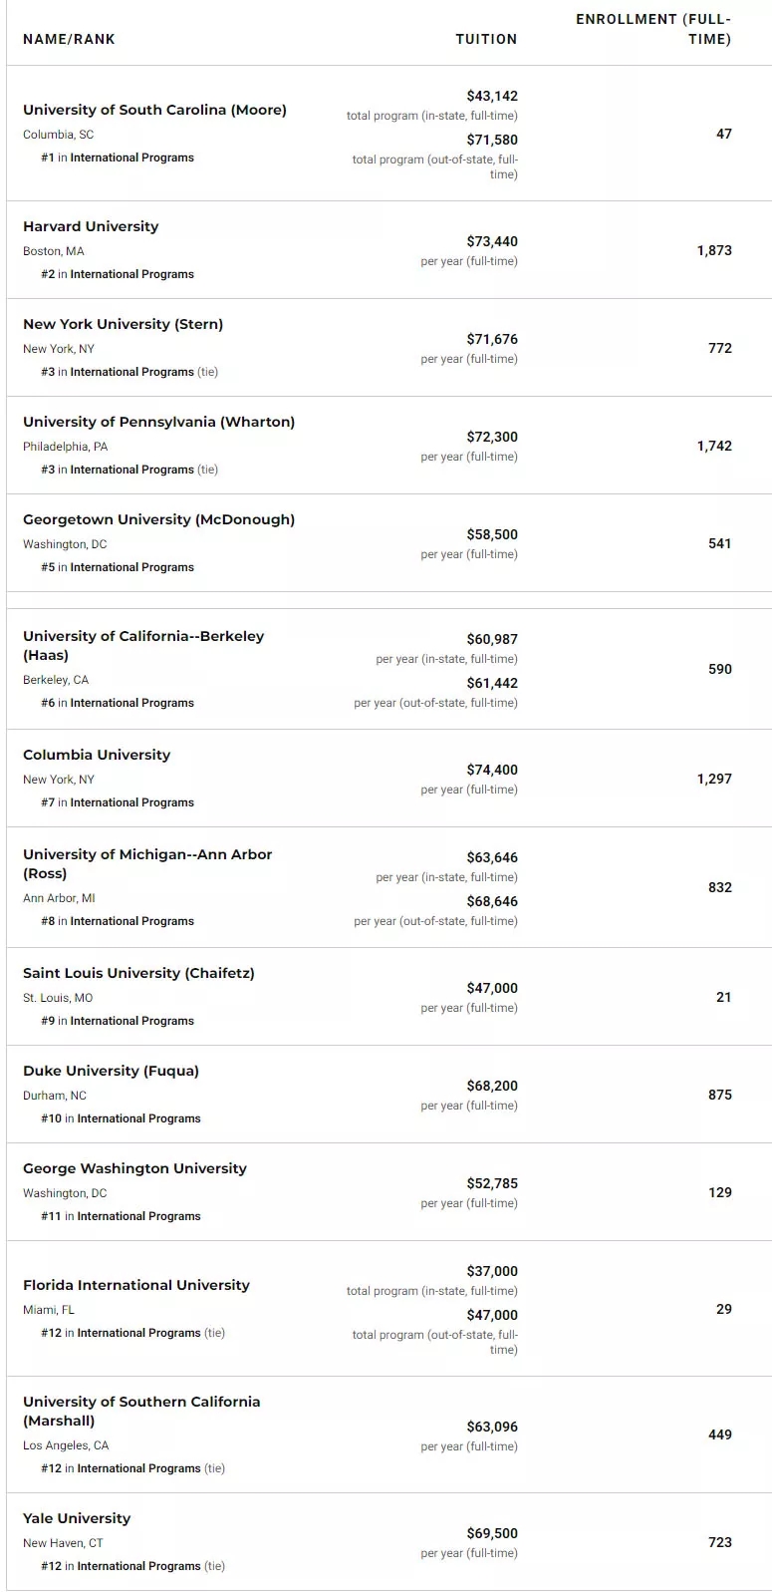This screenshot has width=772, height=1592.
Task: Select the Duke University (Fuqua) link
Action: [x=111, y=1071]
